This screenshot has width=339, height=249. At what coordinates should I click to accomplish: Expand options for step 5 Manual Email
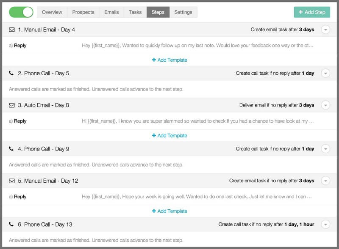(x=325, y=181)
